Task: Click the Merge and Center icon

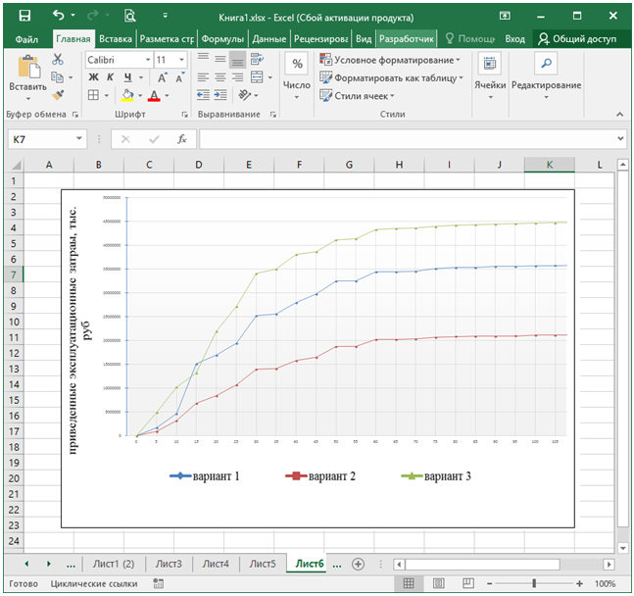Action: [257, 76]
